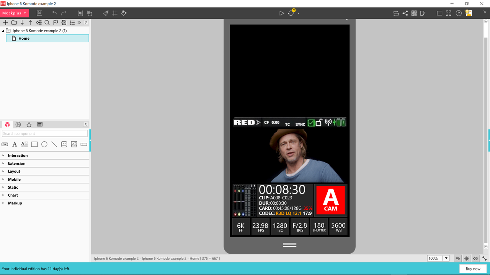Open the sync options dropdown arrow

click(x=298, y=13)
